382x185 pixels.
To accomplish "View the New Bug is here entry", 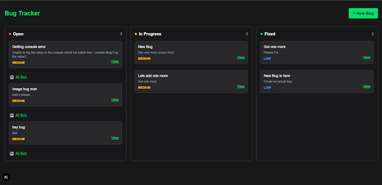I will 366,86.
